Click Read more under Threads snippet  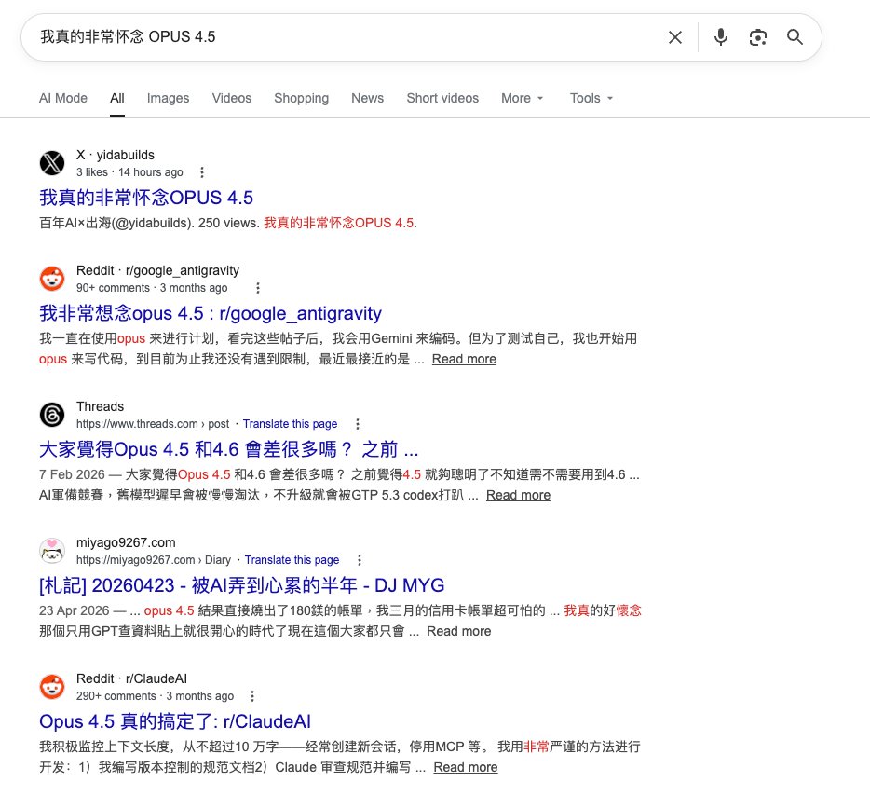click(x=518, y=495)
